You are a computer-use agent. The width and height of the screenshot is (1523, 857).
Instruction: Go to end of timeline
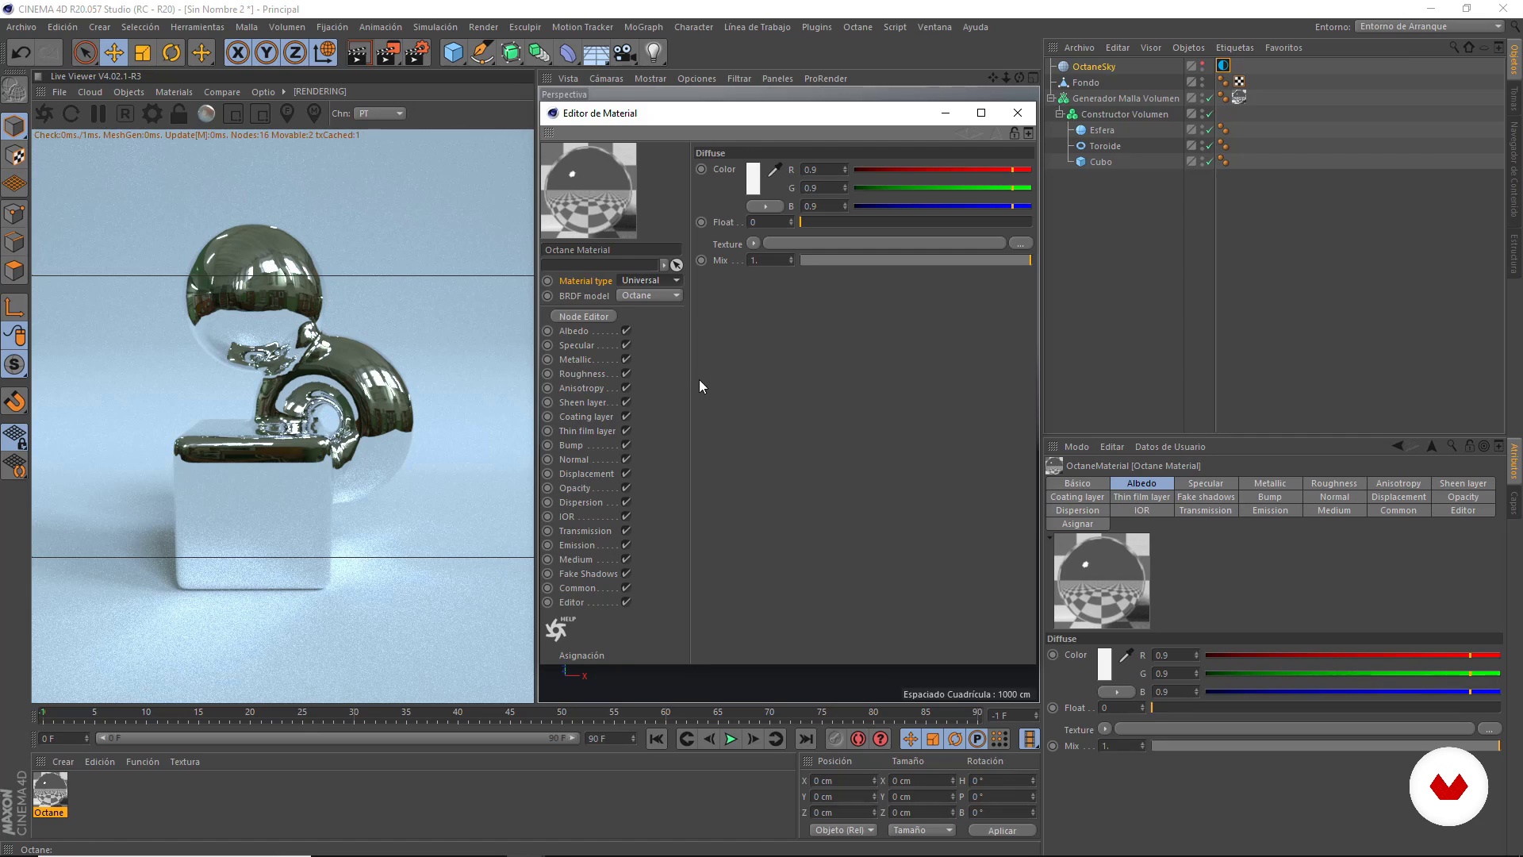(806, 740)
